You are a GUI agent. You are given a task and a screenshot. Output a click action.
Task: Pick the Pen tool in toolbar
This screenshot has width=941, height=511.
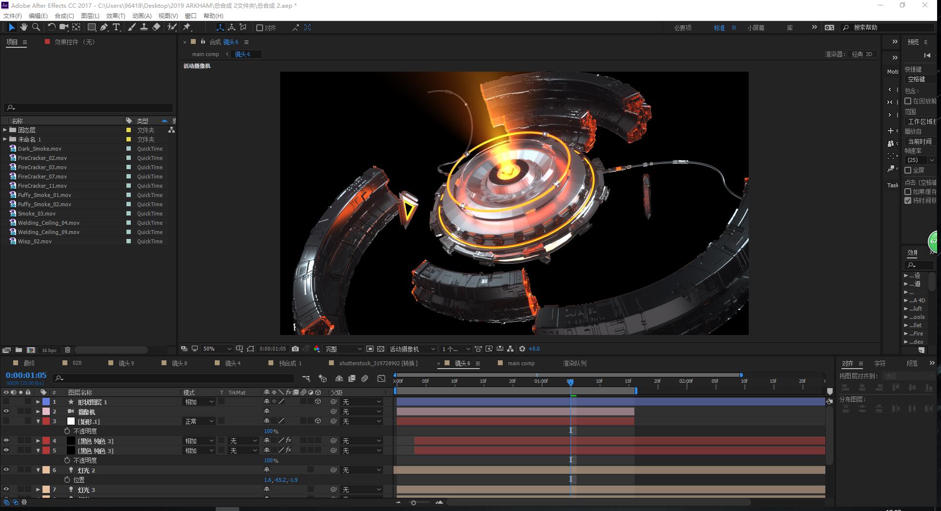coord(104,27)
